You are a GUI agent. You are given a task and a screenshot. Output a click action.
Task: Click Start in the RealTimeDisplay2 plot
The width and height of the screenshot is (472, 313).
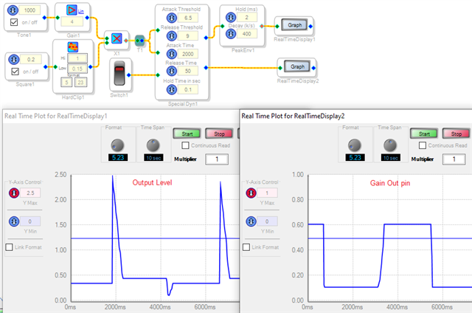coord(424,134)
